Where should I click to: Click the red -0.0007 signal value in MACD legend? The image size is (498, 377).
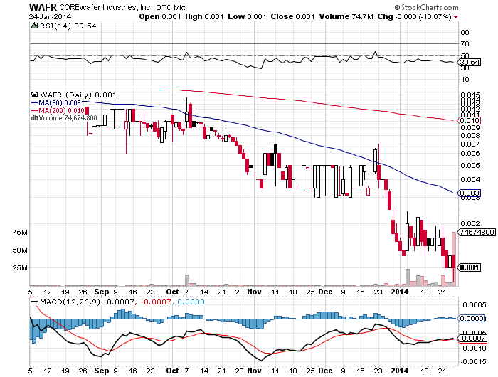pos(155,302)
